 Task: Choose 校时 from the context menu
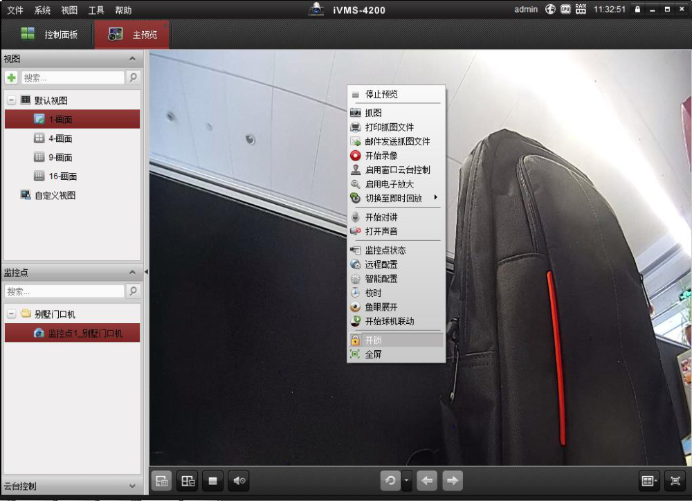pos(396,293)
